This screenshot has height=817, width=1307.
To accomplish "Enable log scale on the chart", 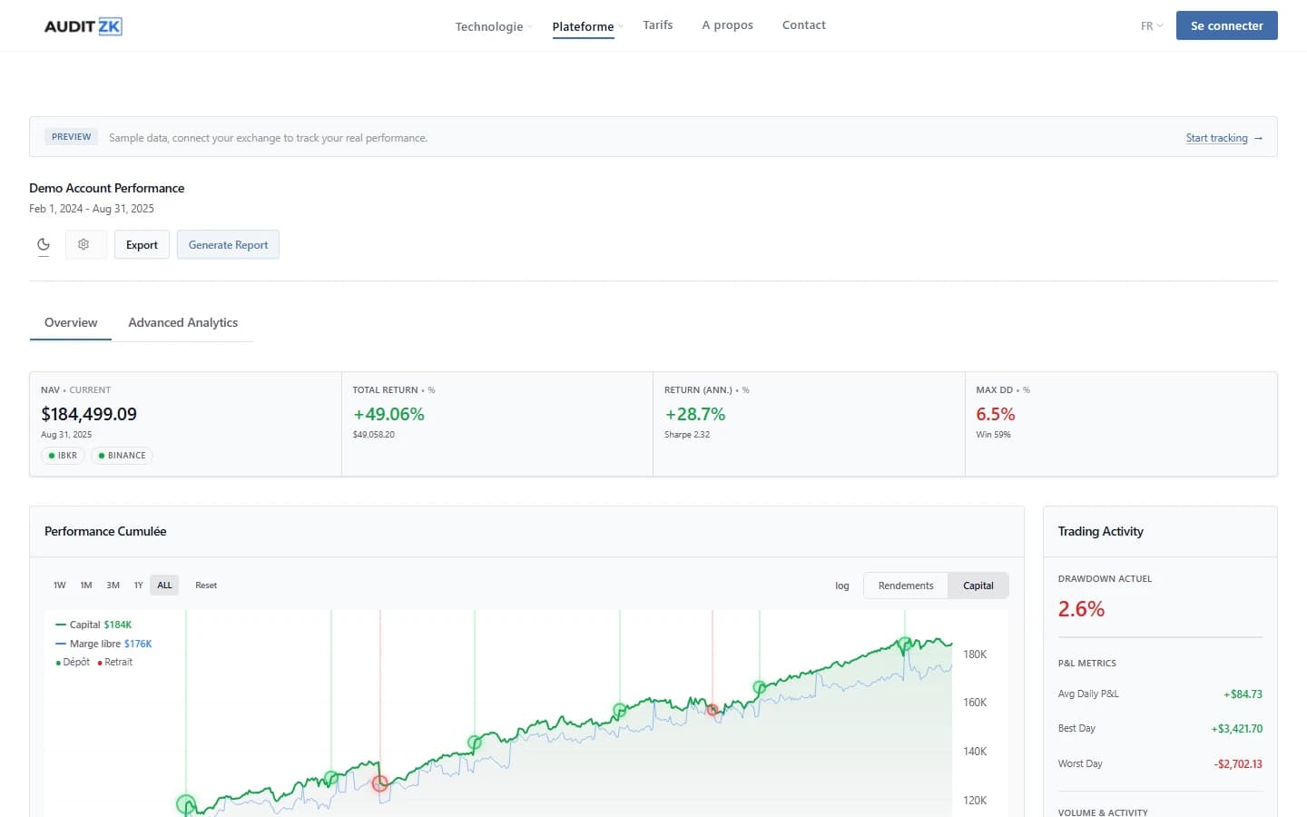I will click(x=841, y=586).
